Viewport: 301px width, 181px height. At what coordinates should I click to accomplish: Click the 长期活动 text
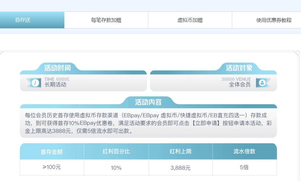(x=55, y=84)
